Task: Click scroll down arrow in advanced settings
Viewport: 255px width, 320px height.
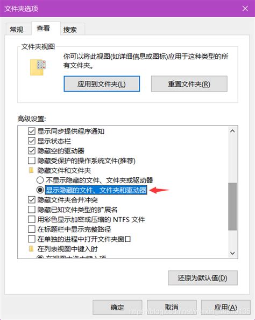Action: point(232,253)
